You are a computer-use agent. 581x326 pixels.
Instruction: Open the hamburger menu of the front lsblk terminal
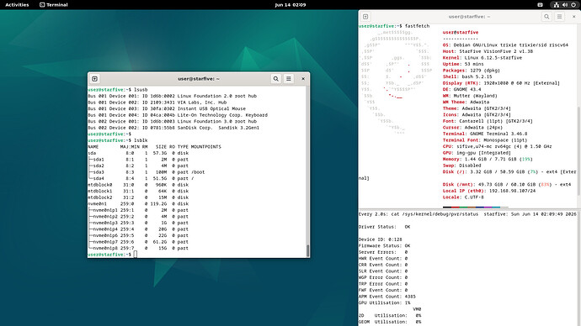coord(289,79)
